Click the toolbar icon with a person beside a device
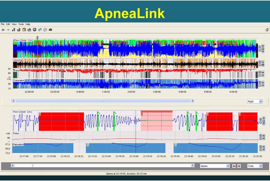Screen dimensions: 270x181 tap(13, 30)
